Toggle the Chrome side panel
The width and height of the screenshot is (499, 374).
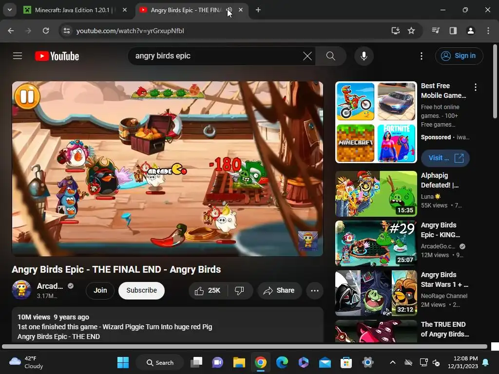(x=453, y=31)
